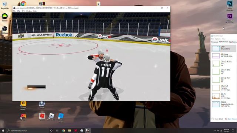Open the file icon above the emulator window

pyautogui.click(x=99, y=4)
